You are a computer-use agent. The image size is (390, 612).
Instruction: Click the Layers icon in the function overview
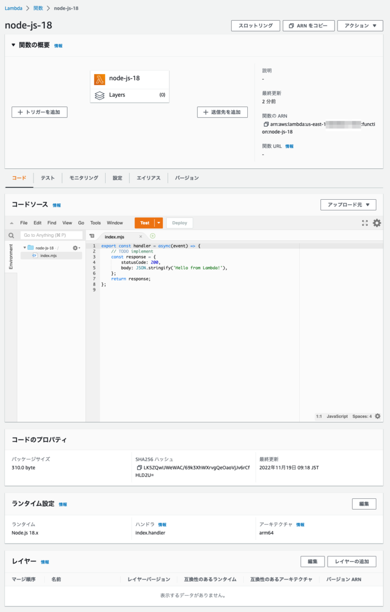tap(100, 94)
